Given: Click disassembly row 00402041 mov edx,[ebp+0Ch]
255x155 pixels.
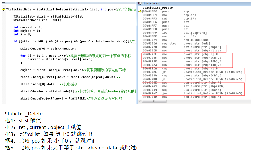Looking at the screenshot, I should coord(184,86).
